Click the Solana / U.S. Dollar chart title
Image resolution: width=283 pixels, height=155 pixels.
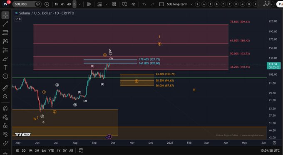point(47,13)
